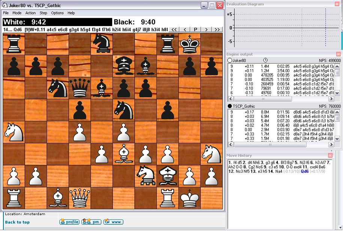The width and height of the screenshot is (343, 231).
Task: Select the white queen on d1
Action: pos(80,198)
